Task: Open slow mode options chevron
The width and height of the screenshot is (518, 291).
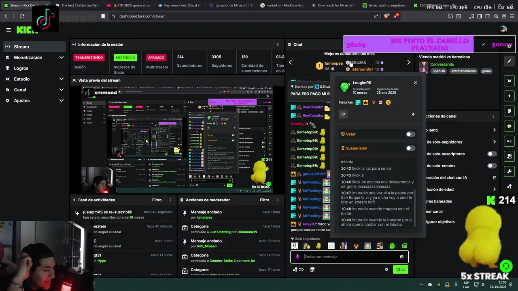Action: pyautogui.click(x=494, y=130)
